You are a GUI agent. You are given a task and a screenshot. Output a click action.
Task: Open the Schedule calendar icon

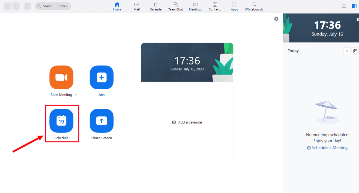pos(61,121)
